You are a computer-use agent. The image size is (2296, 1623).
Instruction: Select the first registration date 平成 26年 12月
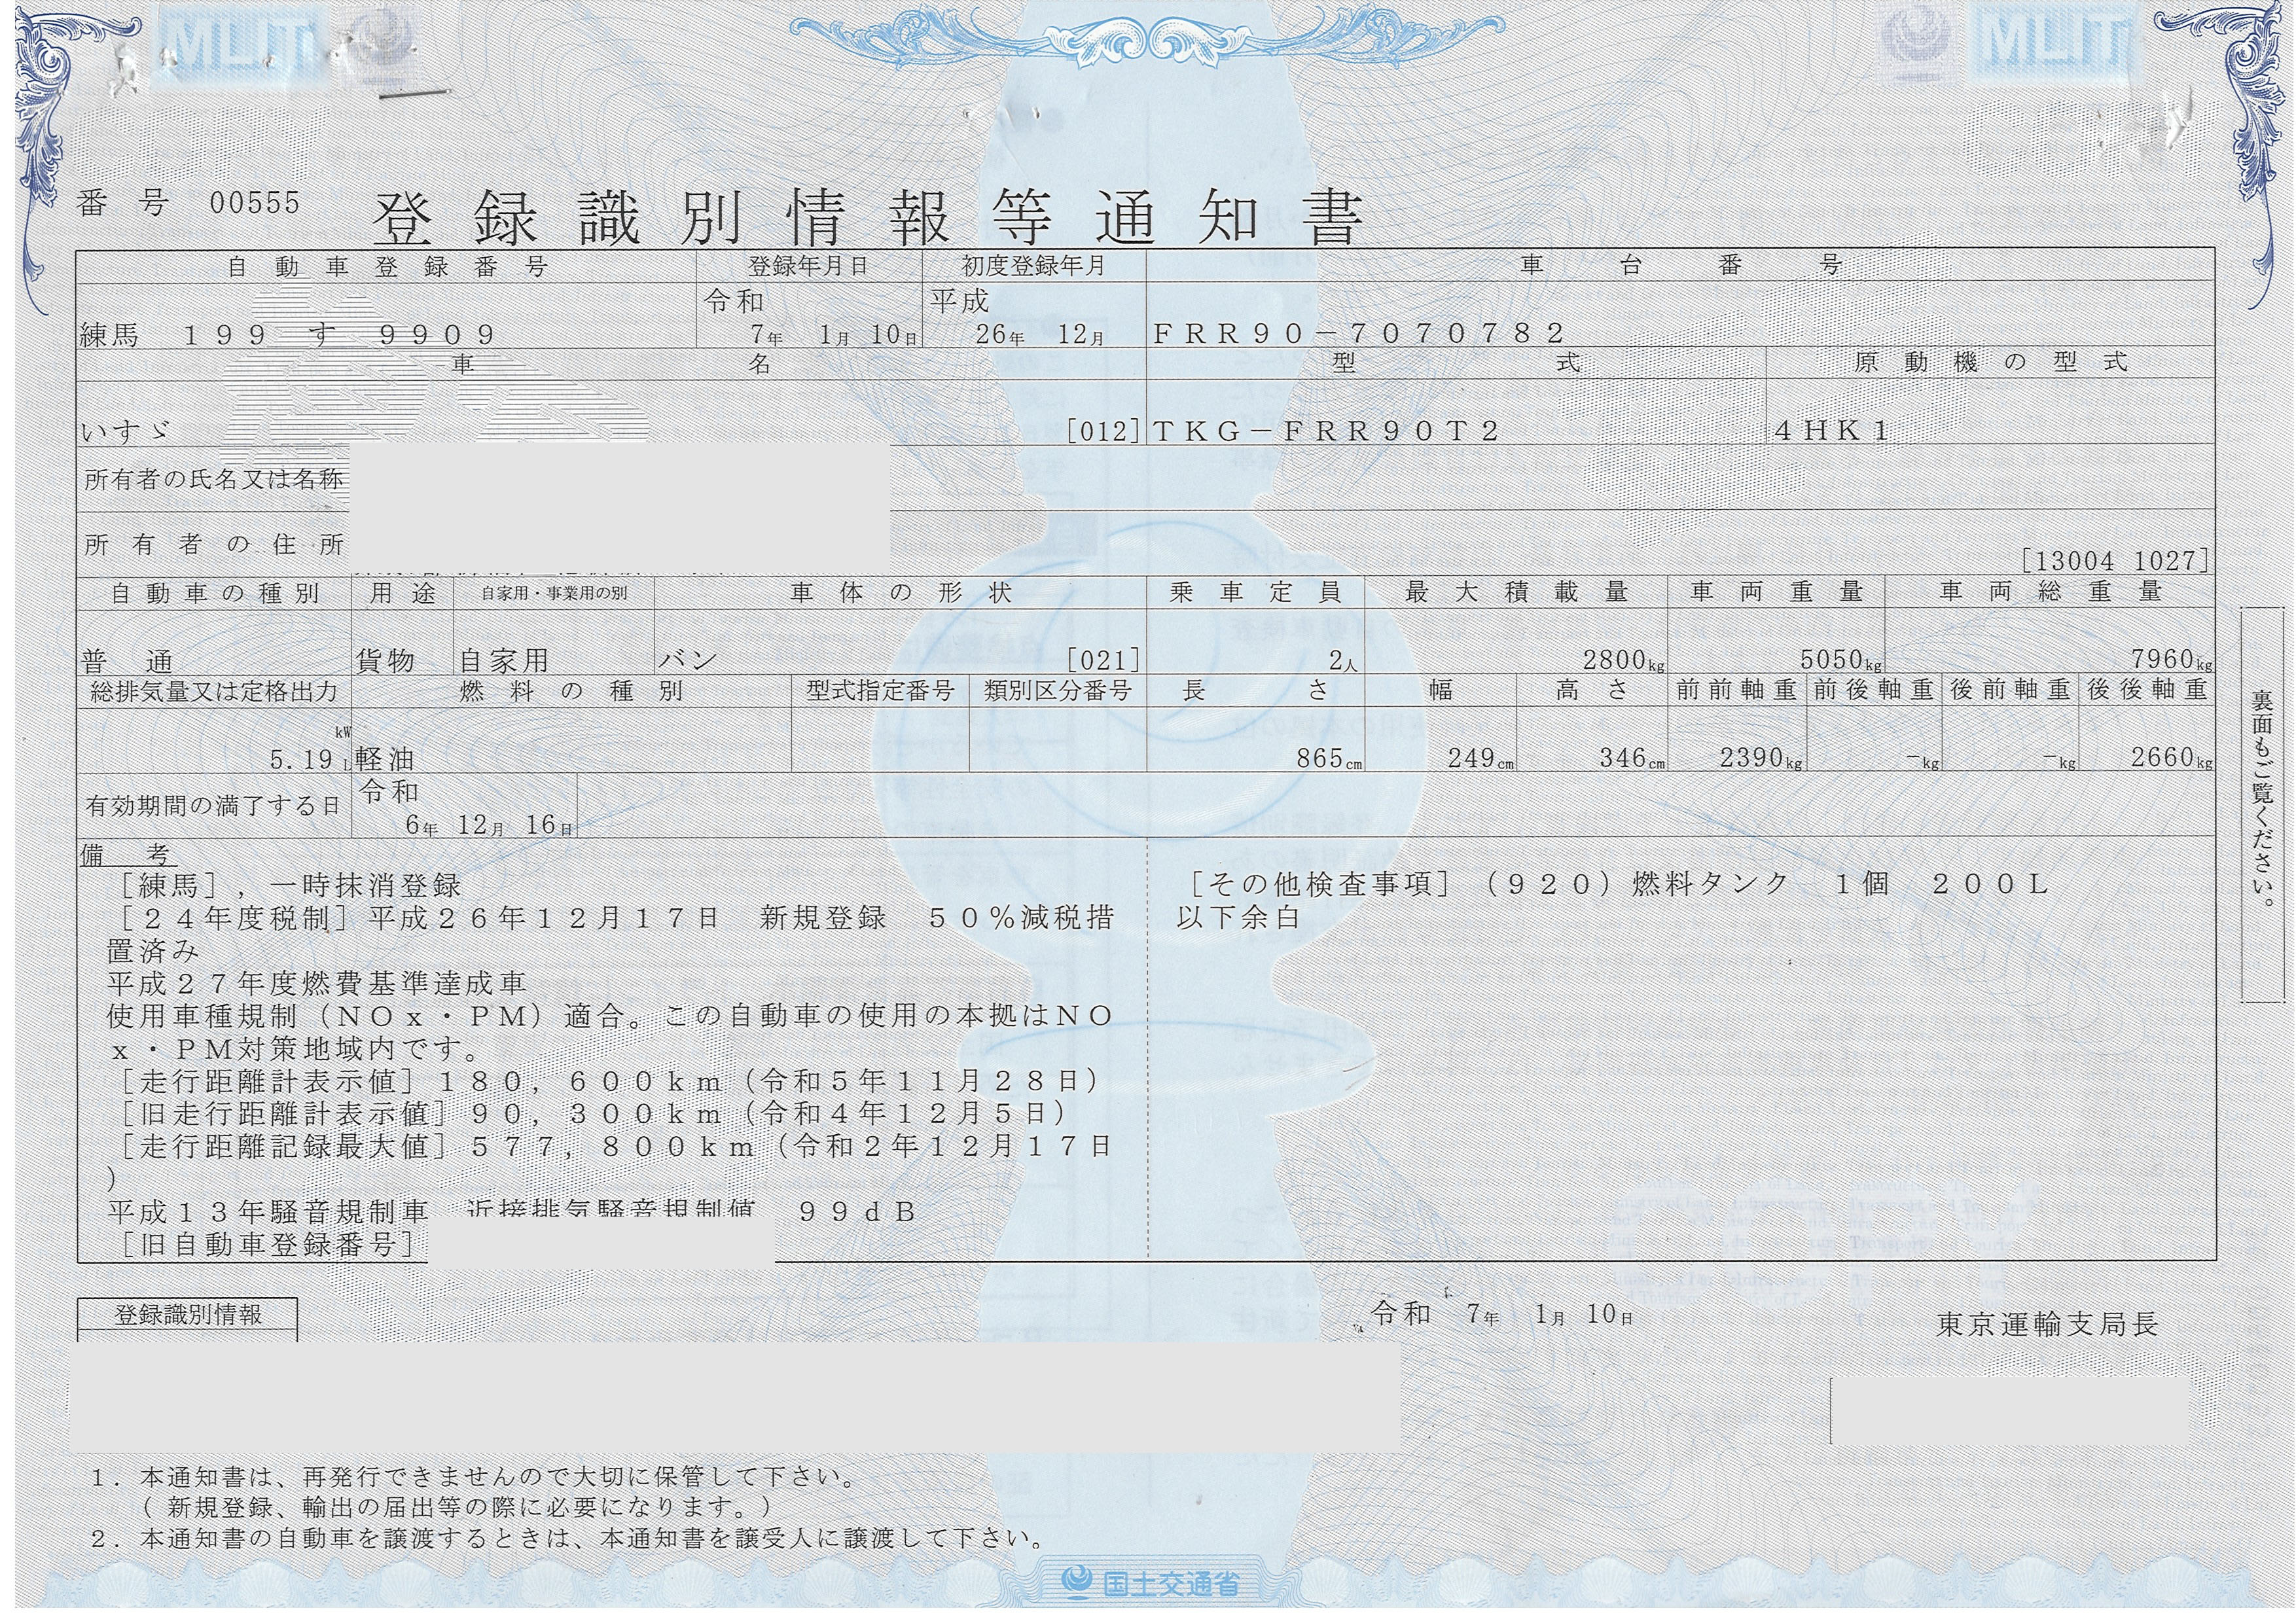coord(1018,318)
